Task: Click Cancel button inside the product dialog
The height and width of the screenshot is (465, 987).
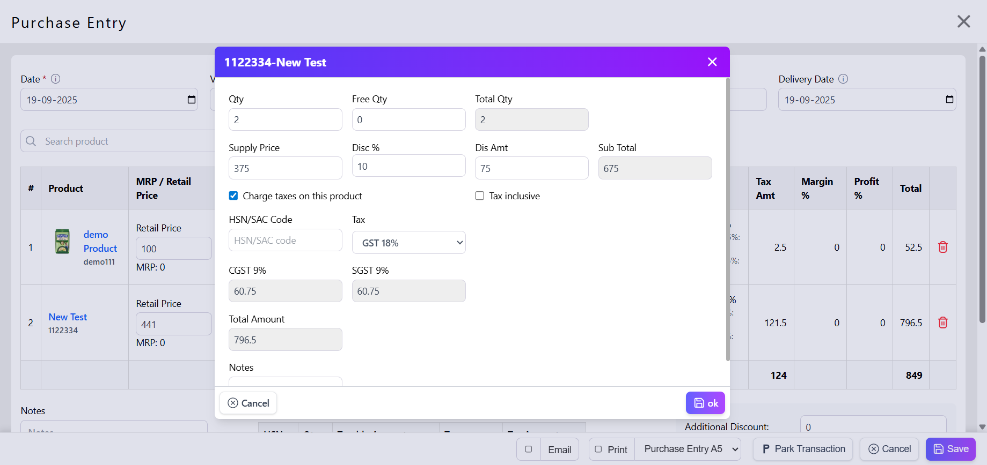Action: tap(248, 403)
